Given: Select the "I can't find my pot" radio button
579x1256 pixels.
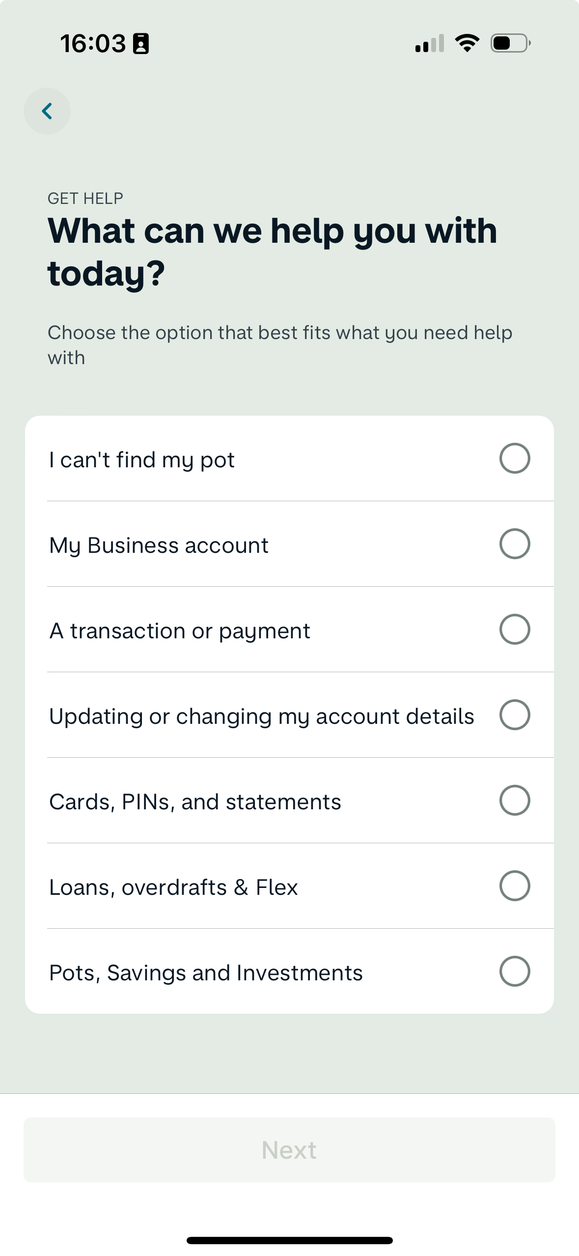Looking at the screenshot, I should click(x=514, y=458).
